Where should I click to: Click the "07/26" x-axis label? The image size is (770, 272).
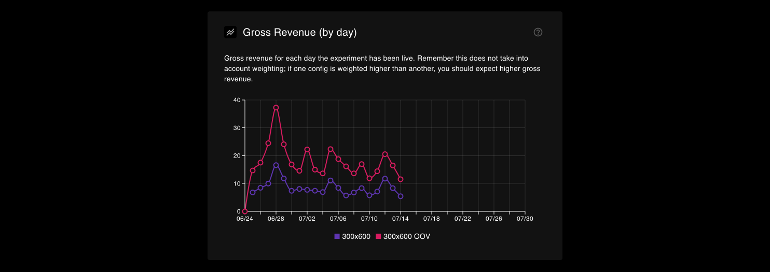click(x=494, y=219)
